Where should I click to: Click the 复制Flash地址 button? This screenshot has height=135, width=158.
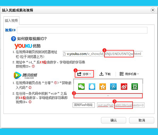(84, 105)
